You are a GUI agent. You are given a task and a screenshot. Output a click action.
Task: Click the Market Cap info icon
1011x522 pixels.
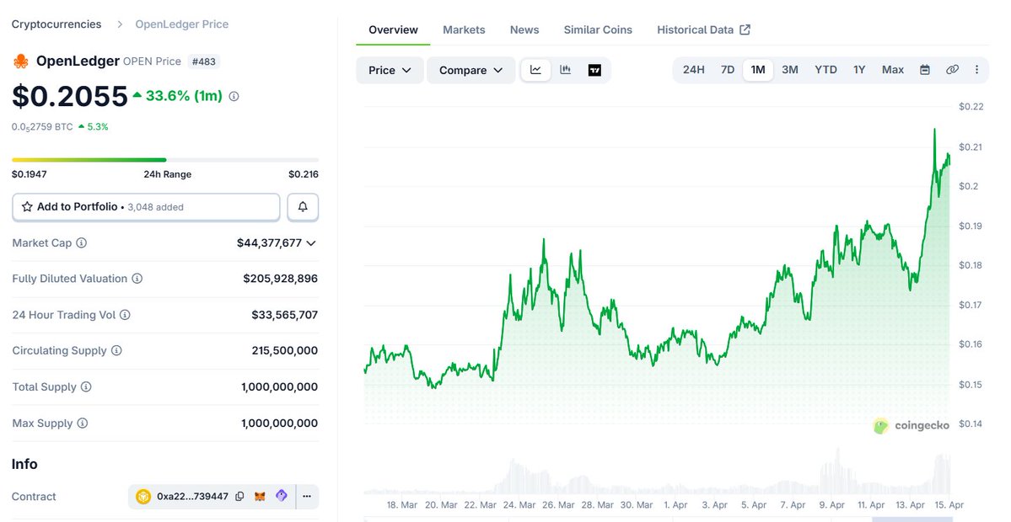pyautogui.click(x=82, y=242)
